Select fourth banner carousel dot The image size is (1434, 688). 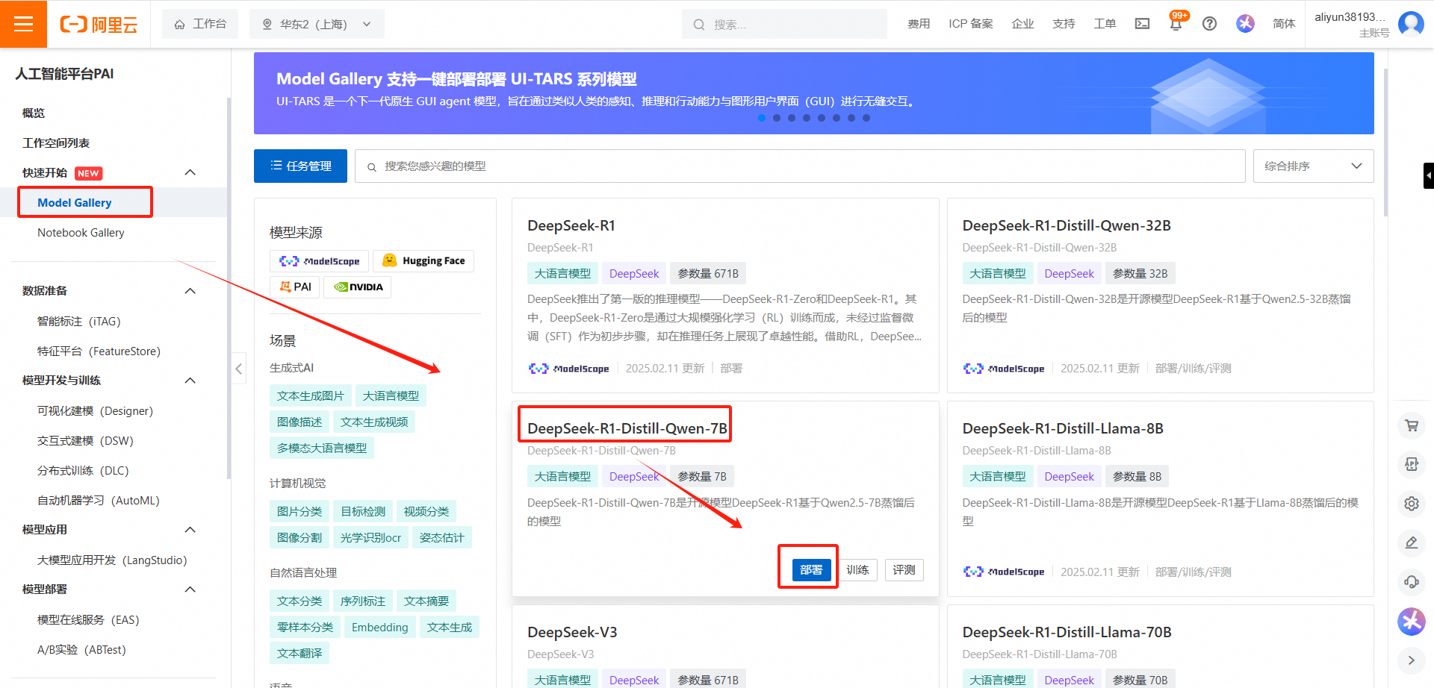coord(807,118)
